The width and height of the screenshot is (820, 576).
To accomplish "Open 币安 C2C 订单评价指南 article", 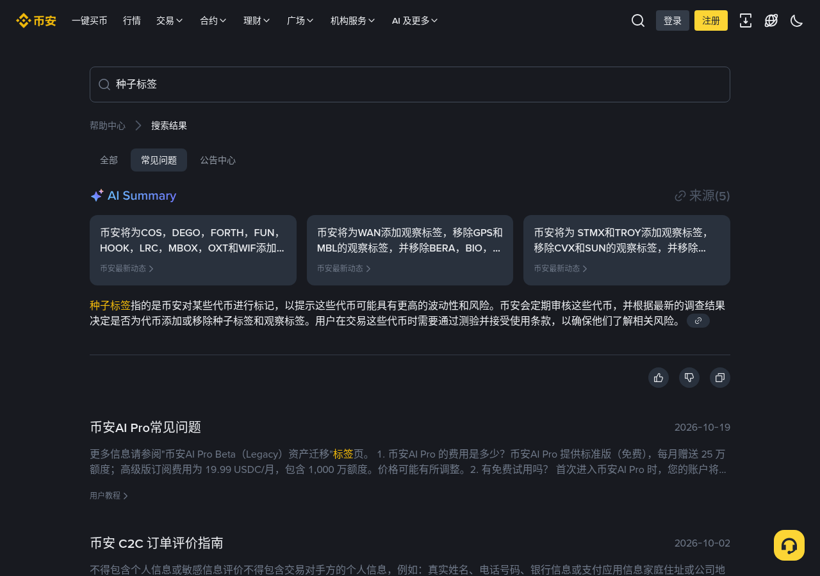I will 156,543.
